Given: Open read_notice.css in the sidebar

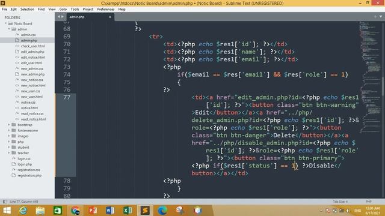Looking at the screenshot, I should [32, 113].
